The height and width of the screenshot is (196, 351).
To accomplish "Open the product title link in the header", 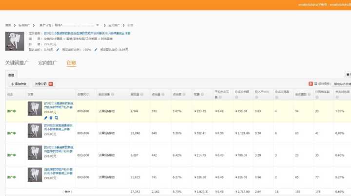I will click(80, 33).
